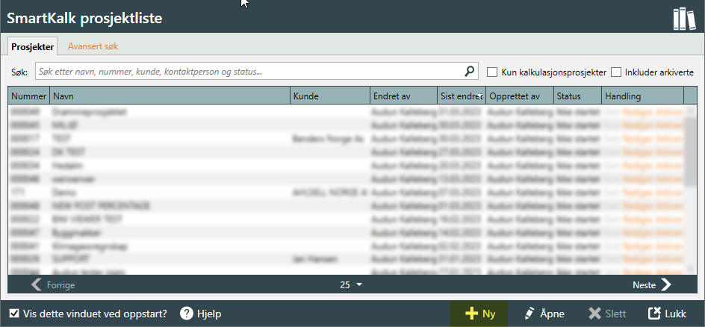
Task: Click the Ny plus button
Action: (x=478, y=314)
